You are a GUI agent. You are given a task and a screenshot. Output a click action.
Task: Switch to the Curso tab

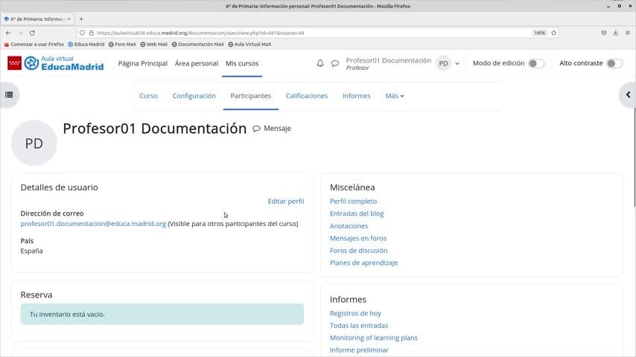click(148, 96)
